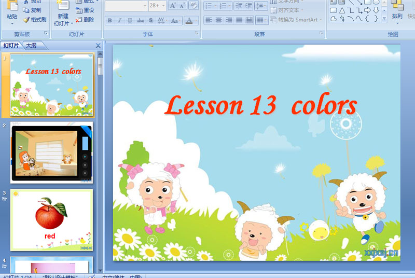
Task: Open the Font dialog launcher
Action: click(x=197, y=33)
